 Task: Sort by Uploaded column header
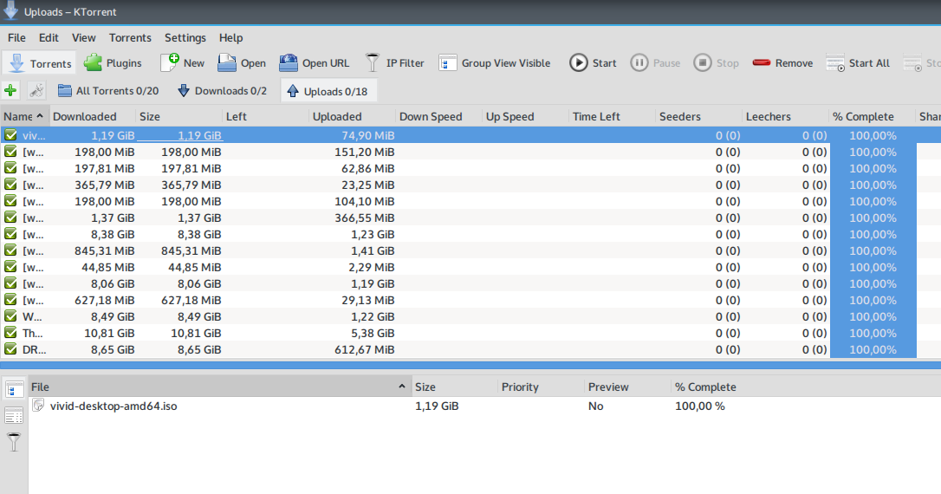point(352,116)
